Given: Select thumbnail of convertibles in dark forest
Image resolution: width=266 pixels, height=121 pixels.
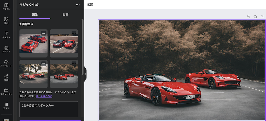Looking at the screenshot, I should coord(64,74).
